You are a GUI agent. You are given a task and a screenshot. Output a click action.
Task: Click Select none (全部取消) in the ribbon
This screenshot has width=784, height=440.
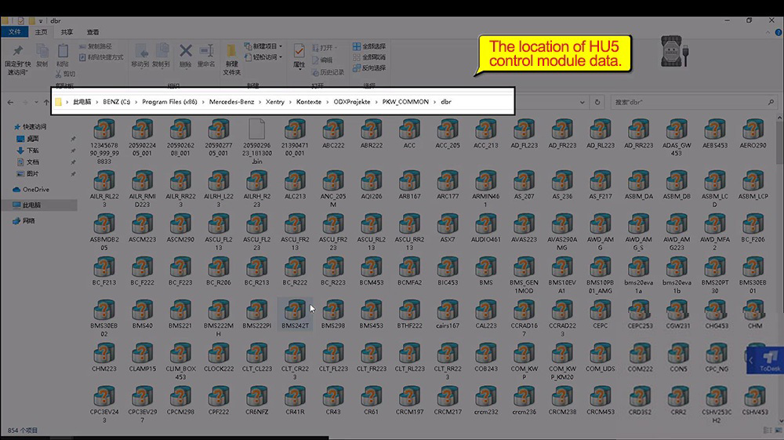pos(369,57)
